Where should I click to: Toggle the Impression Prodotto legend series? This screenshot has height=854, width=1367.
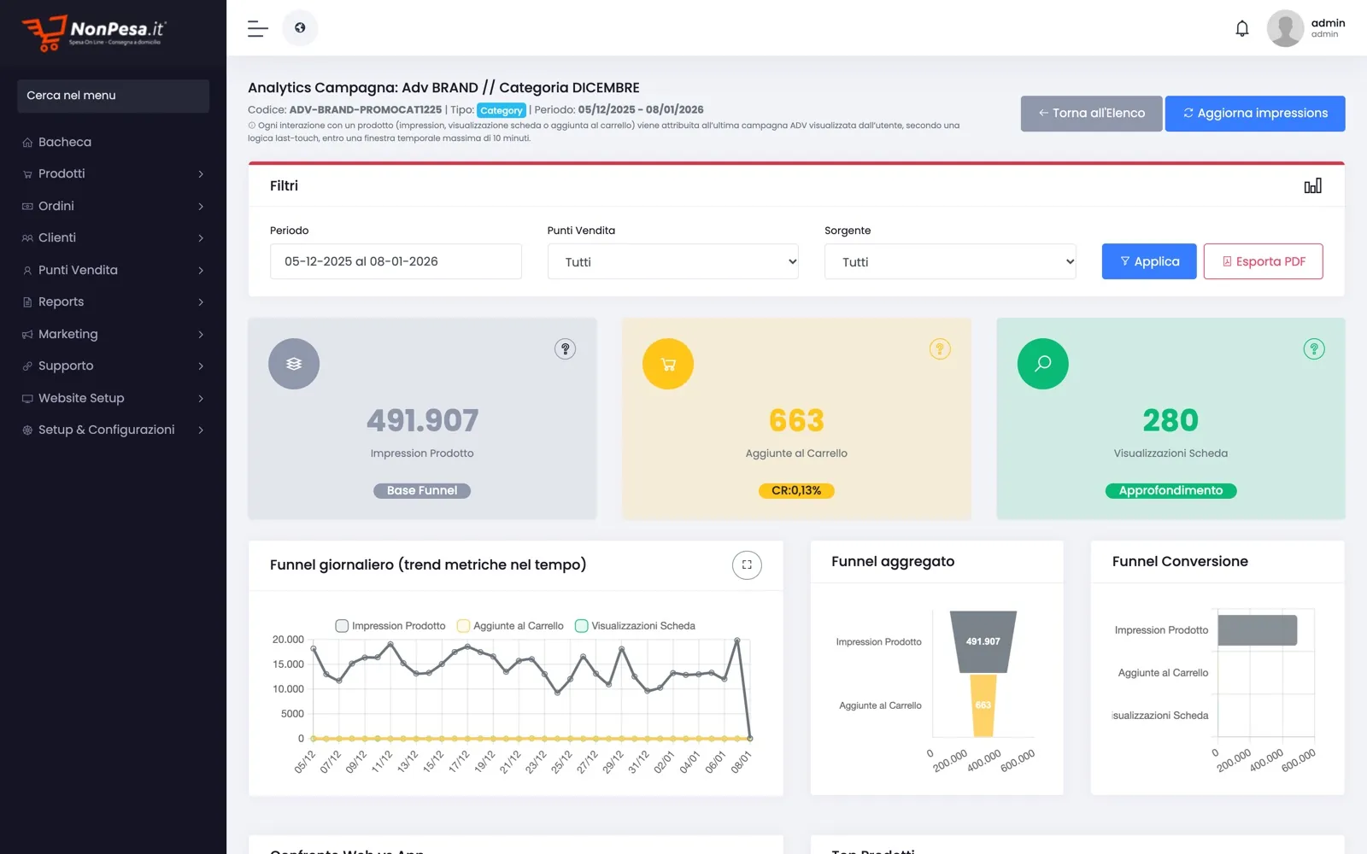tap(390, 626)
